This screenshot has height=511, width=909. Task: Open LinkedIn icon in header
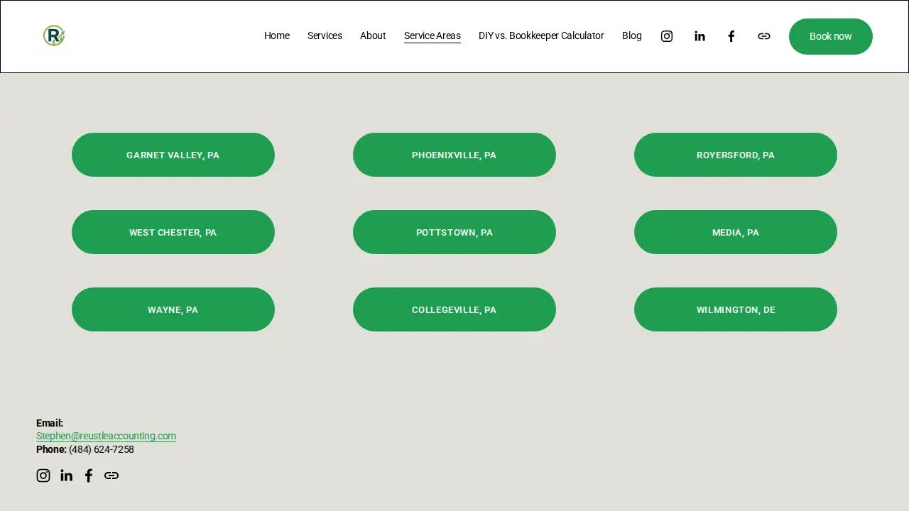coord(700,36)
